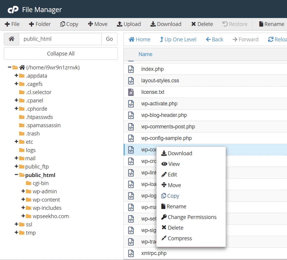The height and width of the screenshot is (260, 287).
Task: Click the xmlrpc.php file icon
Action: 131,253
